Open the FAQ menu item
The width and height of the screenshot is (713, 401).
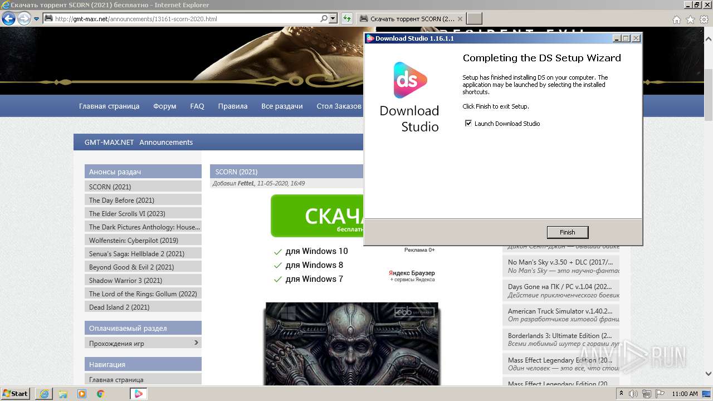coord(197,106)
